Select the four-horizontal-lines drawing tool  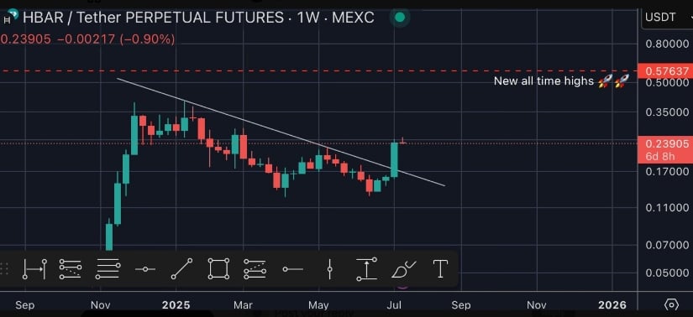(108, 269)
